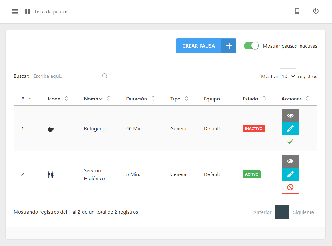The image size is (332, 246).
Task: Click the search magnifier icon
Action: click(x=105, y=76)
